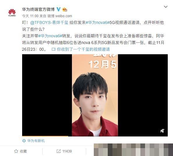Open #华为nova6# hashtag before 转发
This screenshot has height=156, width=173.
click(x=50, y=36)
